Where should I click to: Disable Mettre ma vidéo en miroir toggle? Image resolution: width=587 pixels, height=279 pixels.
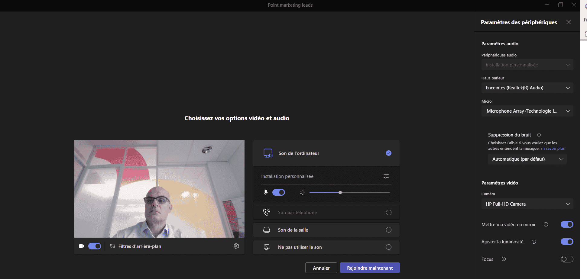coord(567,224)
